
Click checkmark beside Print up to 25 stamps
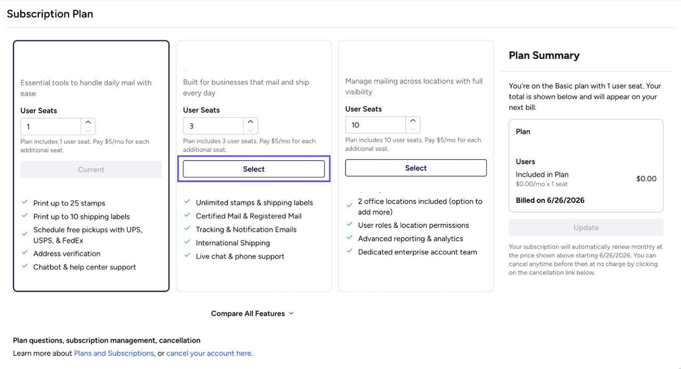click(24, 202)
